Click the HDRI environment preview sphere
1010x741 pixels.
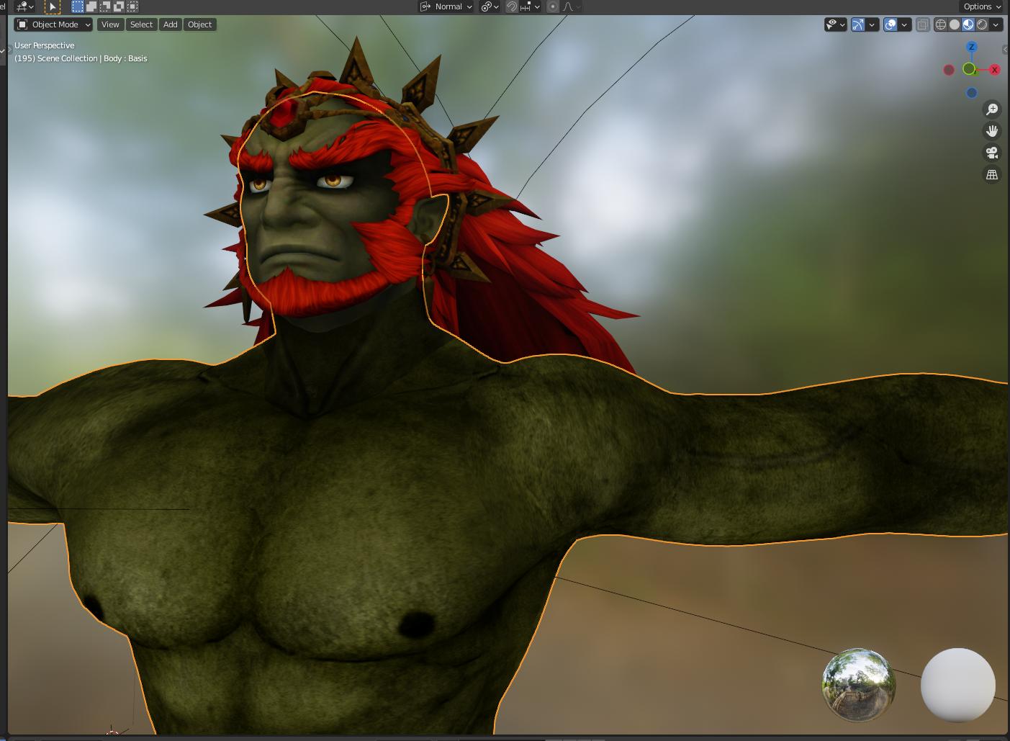point(859,685)
